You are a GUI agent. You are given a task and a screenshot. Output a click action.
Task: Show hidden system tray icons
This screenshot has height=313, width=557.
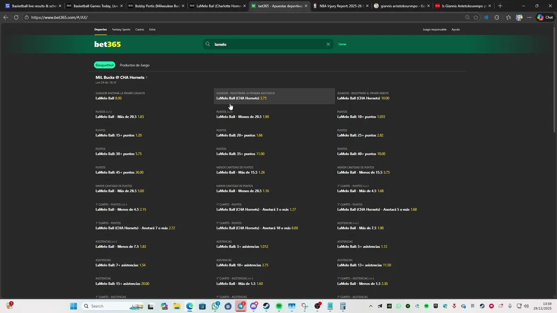371,306
